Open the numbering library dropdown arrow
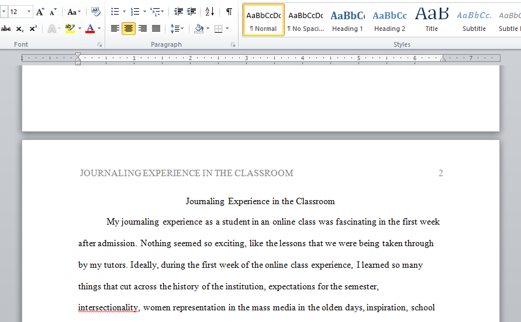Image resolution: width=521 pixels, height=322 pixels. pyautogui.click(x=144, y=12)
